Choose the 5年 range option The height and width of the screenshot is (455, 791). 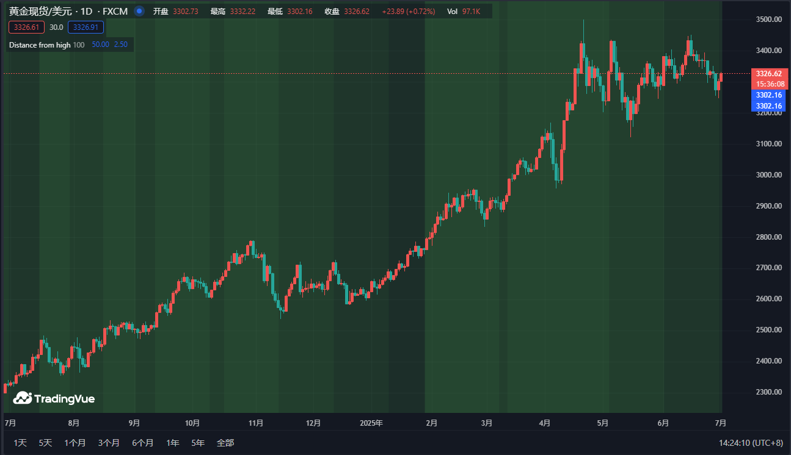[x=198, y=443]
